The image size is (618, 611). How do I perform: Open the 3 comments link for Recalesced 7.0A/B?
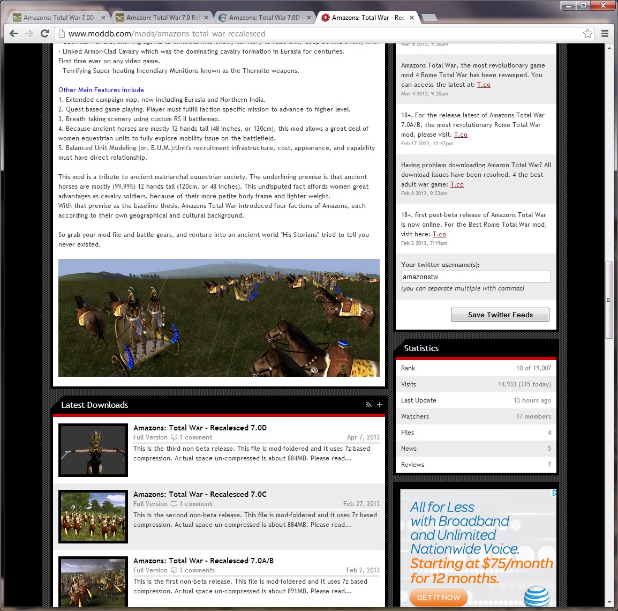pos(197,570)
